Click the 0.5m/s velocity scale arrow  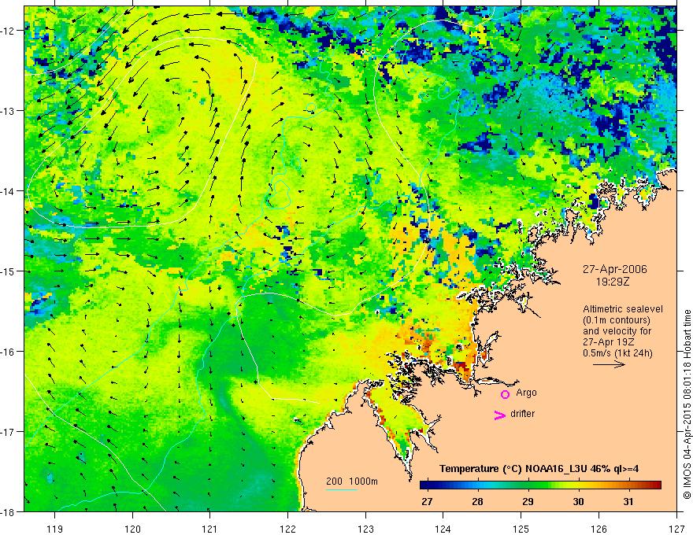tap(609, 364)
